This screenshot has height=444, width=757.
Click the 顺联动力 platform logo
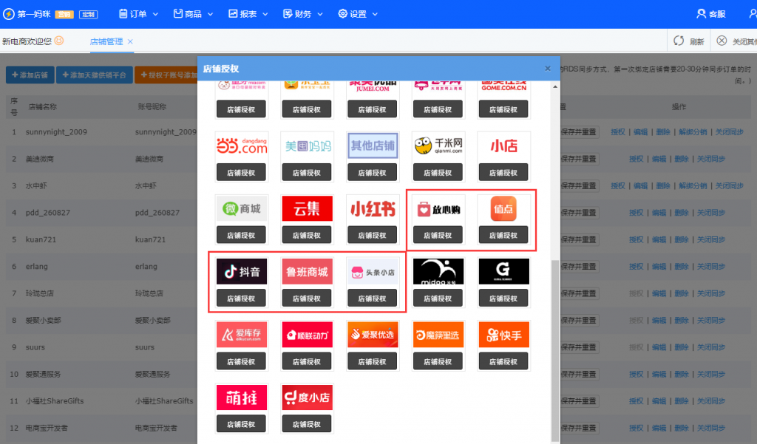coord(307,335)
